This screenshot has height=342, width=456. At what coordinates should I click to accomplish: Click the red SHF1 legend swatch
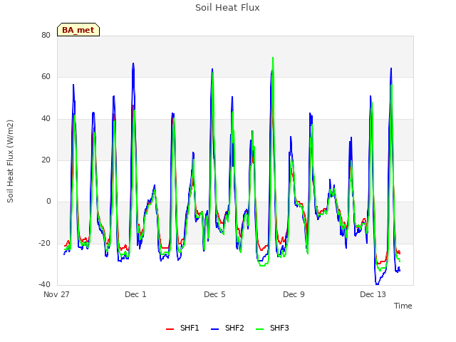point(170,329)
